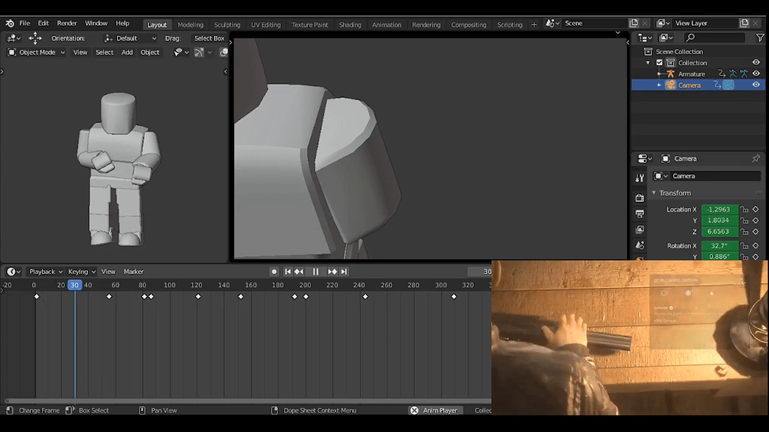Open the Playback dropdown in timeline
Screen dimensions: 769x432
click(x=46, y=271)
